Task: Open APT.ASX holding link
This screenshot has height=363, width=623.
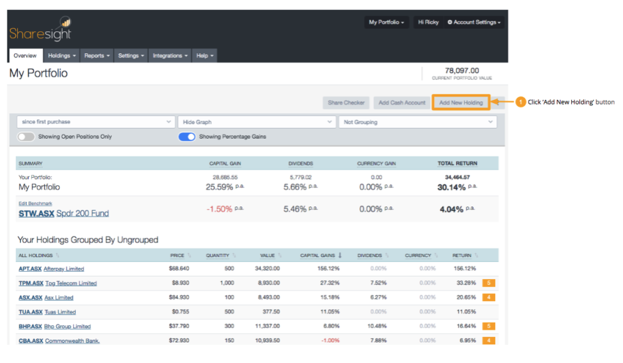Action: click(30, 269)
